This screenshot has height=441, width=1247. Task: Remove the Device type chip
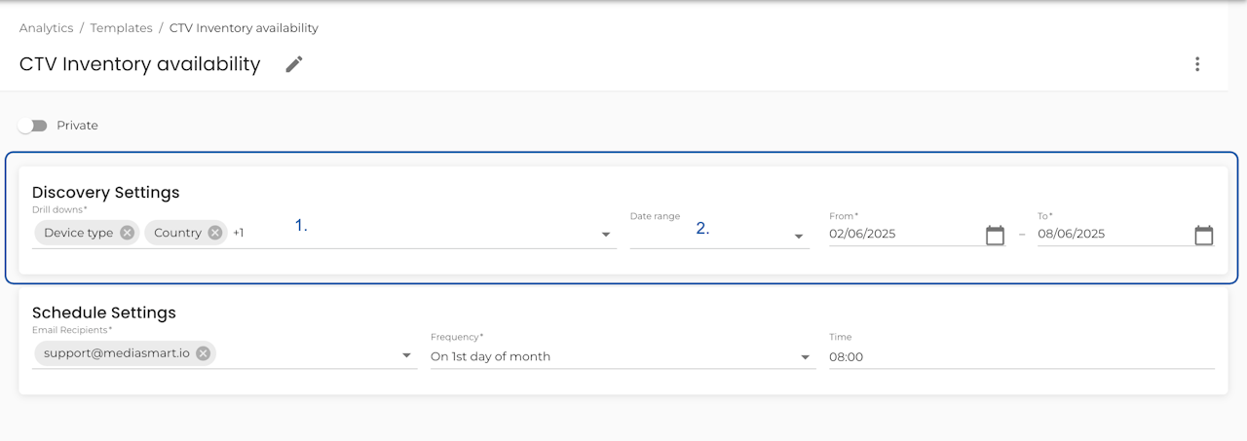(x=128, y=233)
